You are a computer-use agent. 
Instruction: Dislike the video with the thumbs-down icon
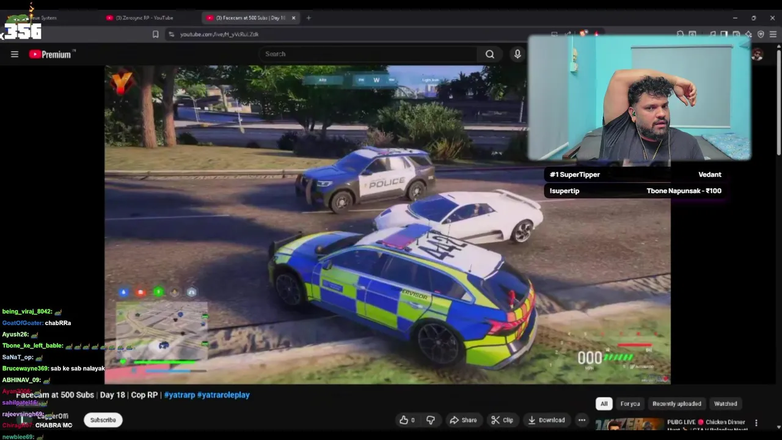tap(431, 420)
